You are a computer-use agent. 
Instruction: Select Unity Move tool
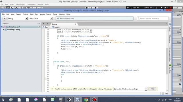(x=8, y=8)
